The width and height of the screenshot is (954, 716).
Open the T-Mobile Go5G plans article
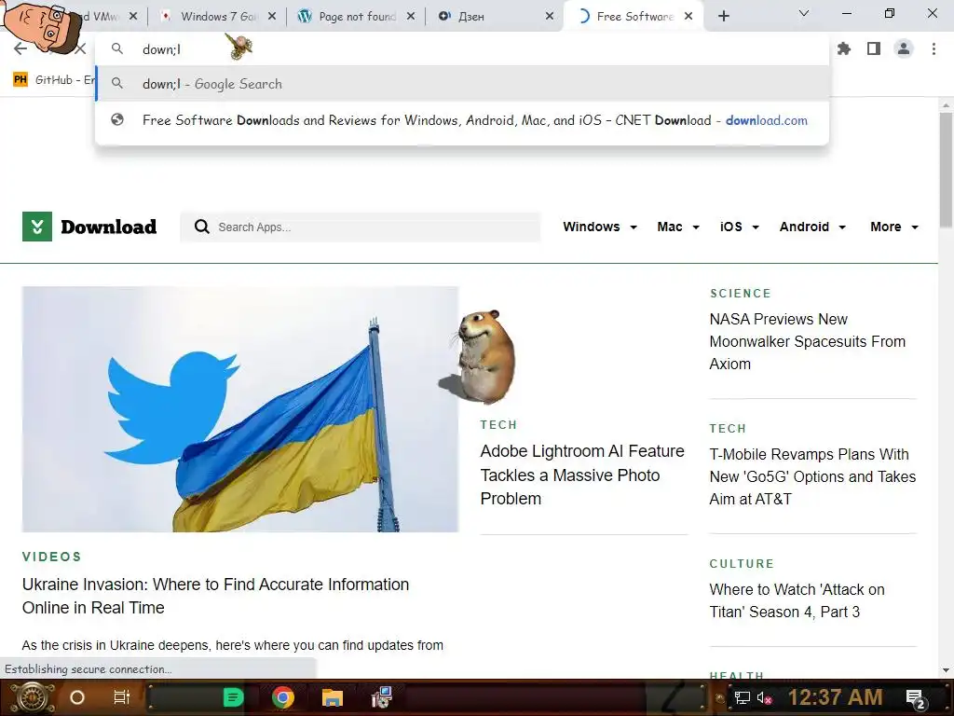pos(812,476)
